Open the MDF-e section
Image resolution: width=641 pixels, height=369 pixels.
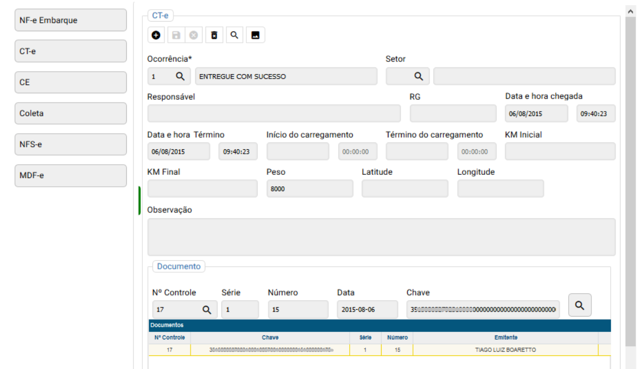pos(71,175)
